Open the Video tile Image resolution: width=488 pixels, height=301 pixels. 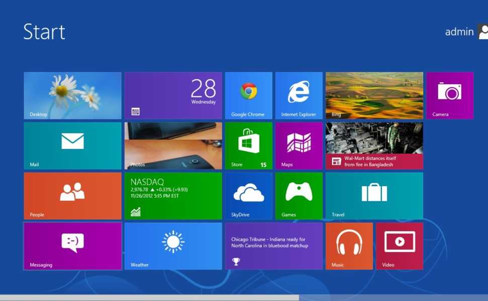(399, 246)
